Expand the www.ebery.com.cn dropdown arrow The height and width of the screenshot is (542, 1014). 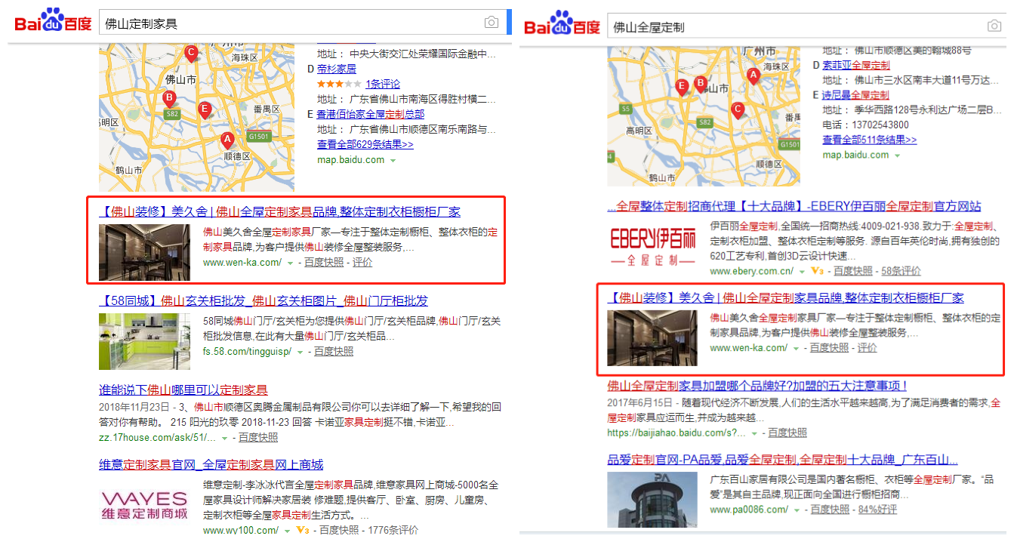coord(801,271)
